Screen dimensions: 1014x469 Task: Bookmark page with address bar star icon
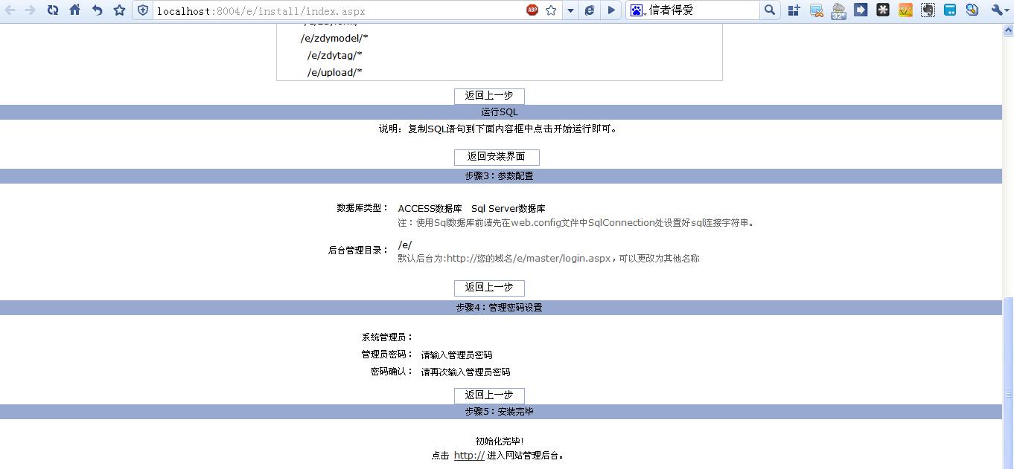coord(551,10)
